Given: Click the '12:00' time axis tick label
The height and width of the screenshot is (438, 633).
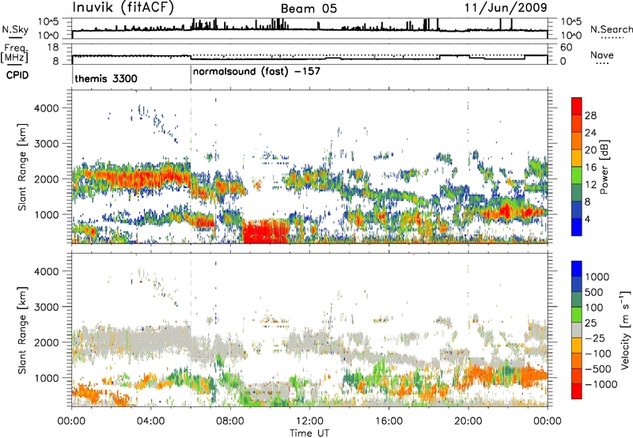Looking at the screenshot, I should (309, 421).
